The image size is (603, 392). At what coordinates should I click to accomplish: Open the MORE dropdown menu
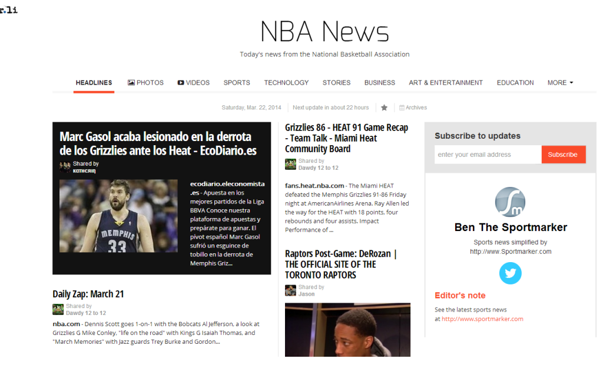coord(560,82)
